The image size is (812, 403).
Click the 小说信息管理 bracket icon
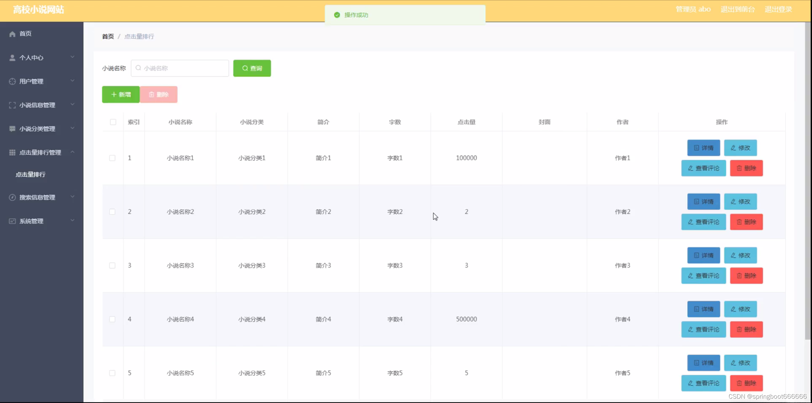coord(12,105)
